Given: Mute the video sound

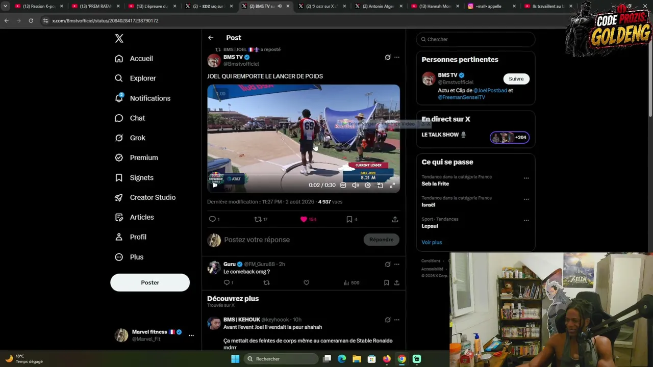Looking at the screenshot, I should 356,186.
